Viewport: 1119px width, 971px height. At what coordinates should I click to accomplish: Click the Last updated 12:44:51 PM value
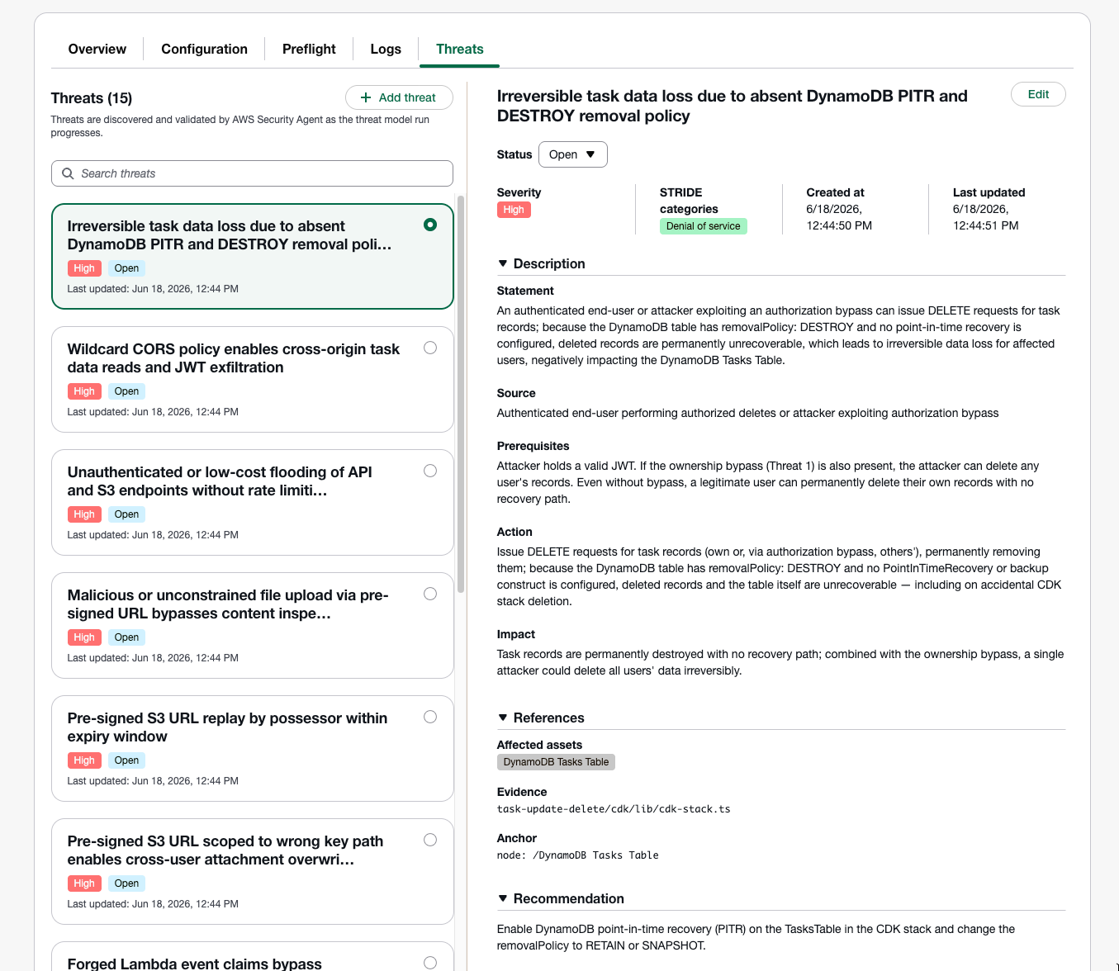986,217
